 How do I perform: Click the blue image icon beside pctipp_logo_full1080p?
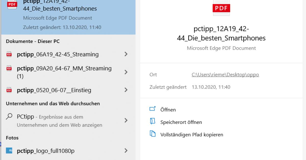9,151
